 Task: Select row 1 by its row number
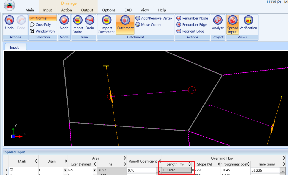point(6,170)
